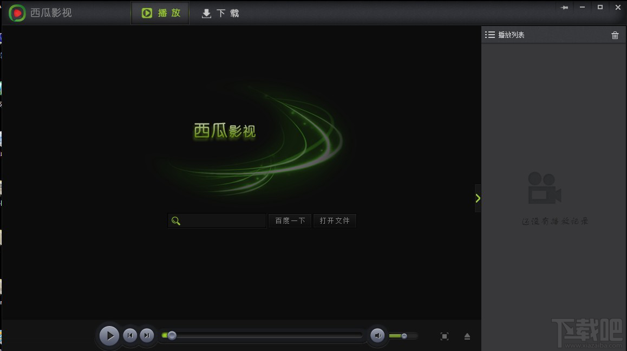Toggle fullscreen with the screen icon

point(445,336)
